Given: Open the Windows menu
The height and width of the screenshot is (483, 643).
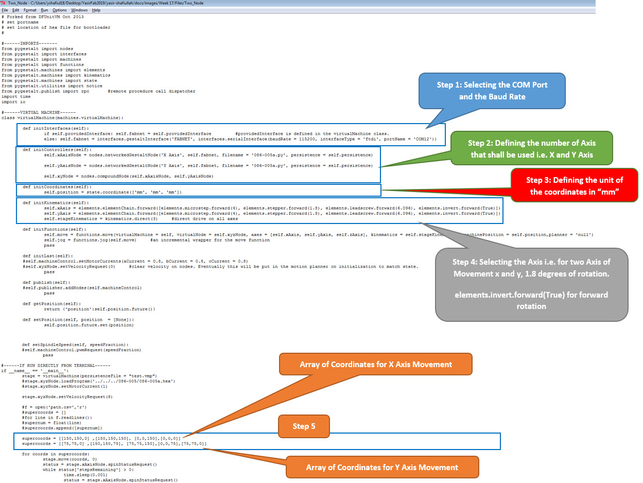Looking at the screenshot, I should point(79,10).
